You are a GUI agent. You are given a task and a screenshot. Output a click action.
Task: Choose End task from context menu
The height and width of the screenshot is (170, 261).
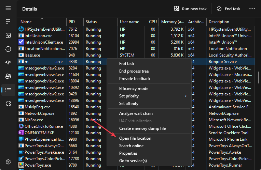pos(149,64)
